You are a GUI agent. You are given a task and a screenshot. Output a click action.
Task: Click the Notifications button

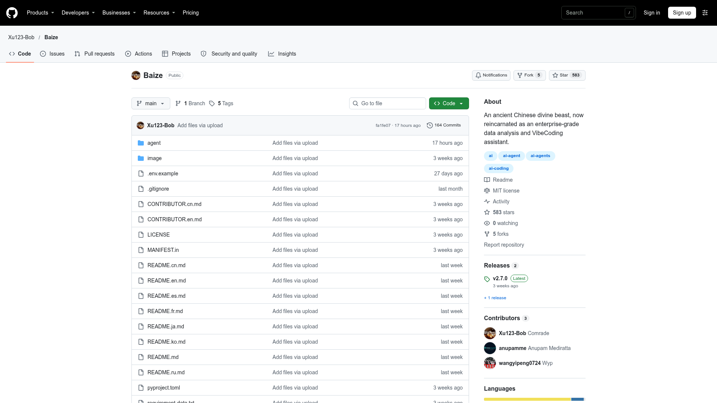[491, 75]
